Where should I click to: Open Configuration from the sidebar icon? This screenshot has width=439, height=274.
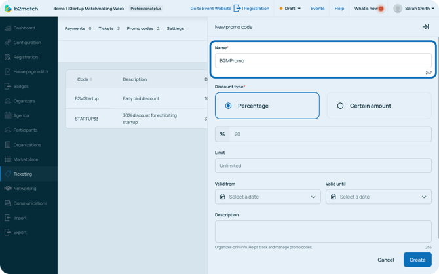tap(8, 43)
